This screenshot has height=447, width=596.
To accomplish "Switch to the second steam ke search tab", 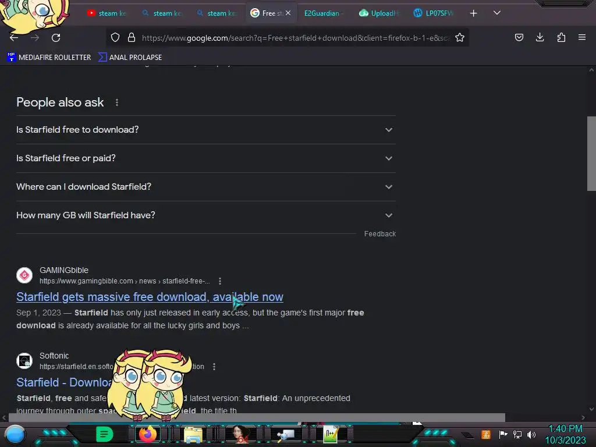I will pyautogui.click(x=162, y=13).
